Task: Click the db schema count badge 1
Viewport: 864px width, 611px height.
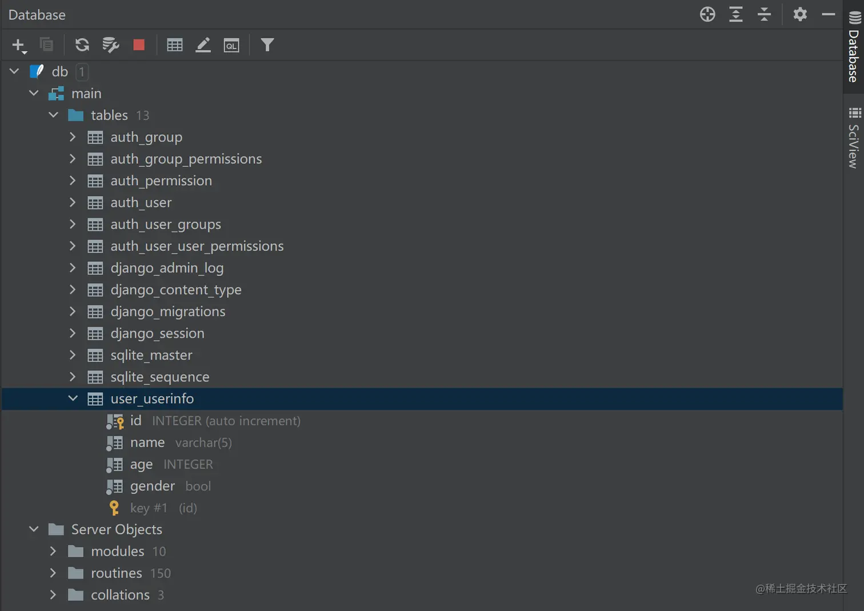Action: point(82,71)
